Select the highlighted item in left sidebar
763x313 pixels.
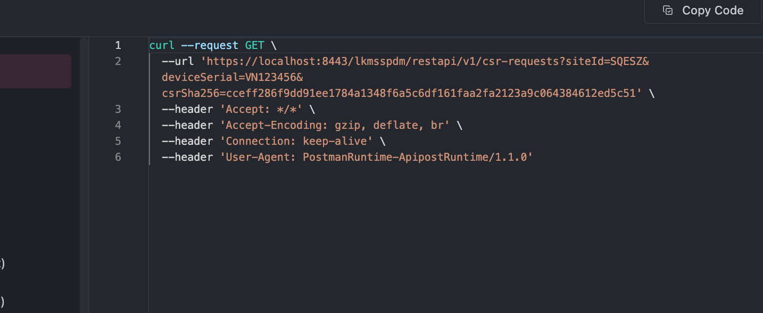point(35,71)
